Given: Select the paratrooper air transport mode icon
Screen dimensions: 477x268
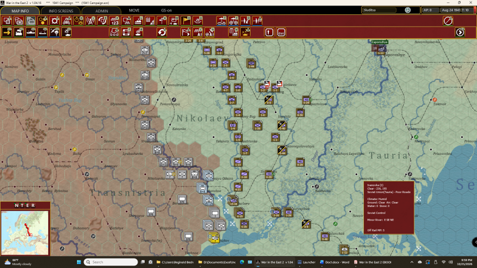Looking at the screenshot, I should 55,32.
